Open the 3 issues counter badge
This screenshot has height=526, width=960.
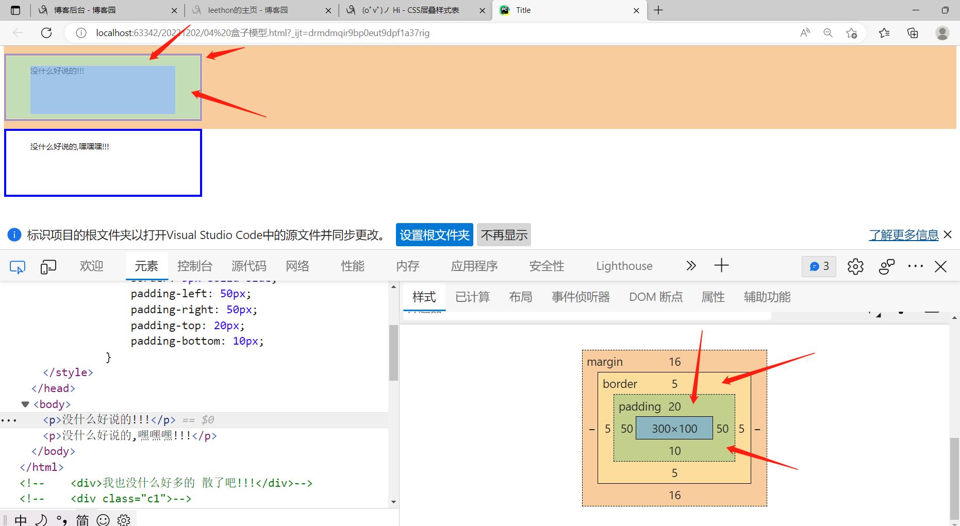point(819,266)
